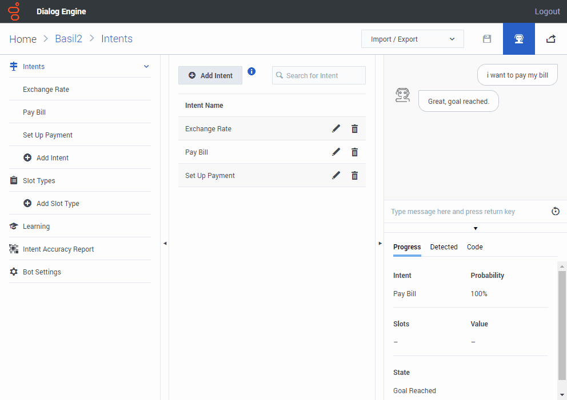
Task: Open the Import / Export dropdown
Action: 412,39
